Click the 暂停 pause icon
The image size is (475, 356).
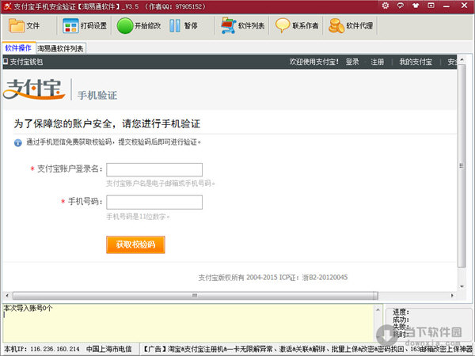[x=175, y=26]
